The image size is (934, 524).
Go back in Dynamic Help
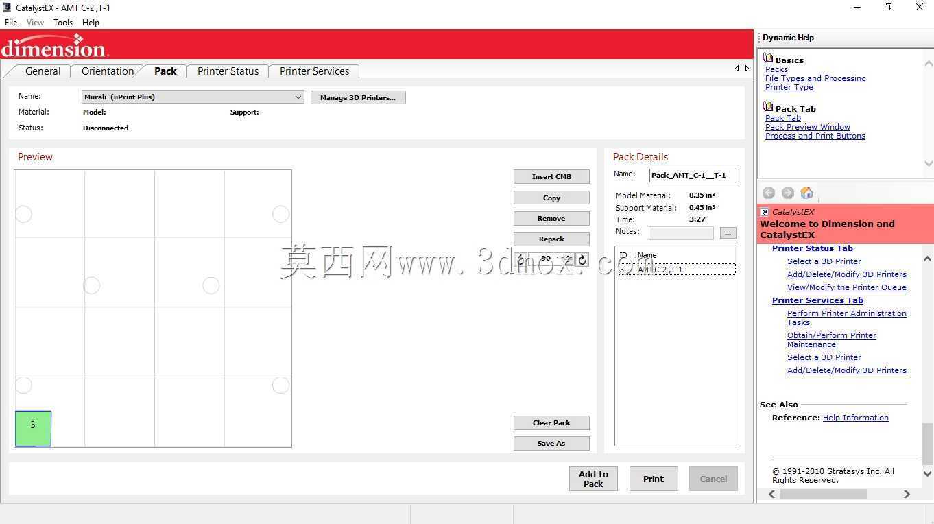(x=769, y=193)
